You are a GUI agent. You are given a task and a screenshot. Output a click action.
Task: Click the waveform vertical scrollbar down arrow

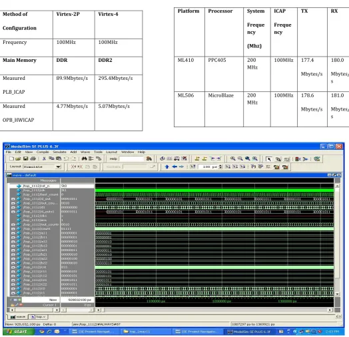tap(338, 294)
